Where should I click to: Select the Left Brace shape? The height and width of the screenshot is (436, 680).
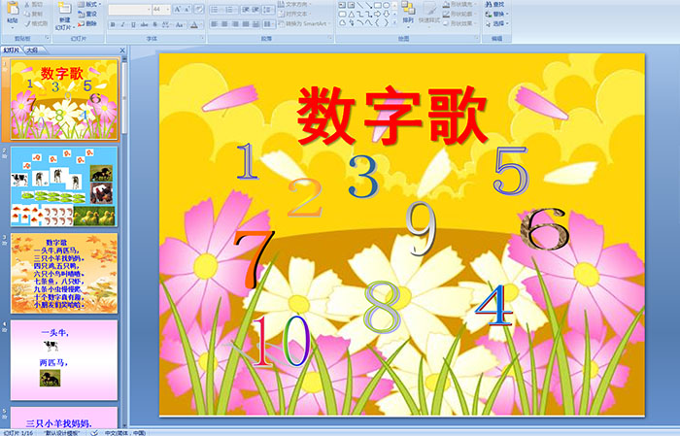377,23
